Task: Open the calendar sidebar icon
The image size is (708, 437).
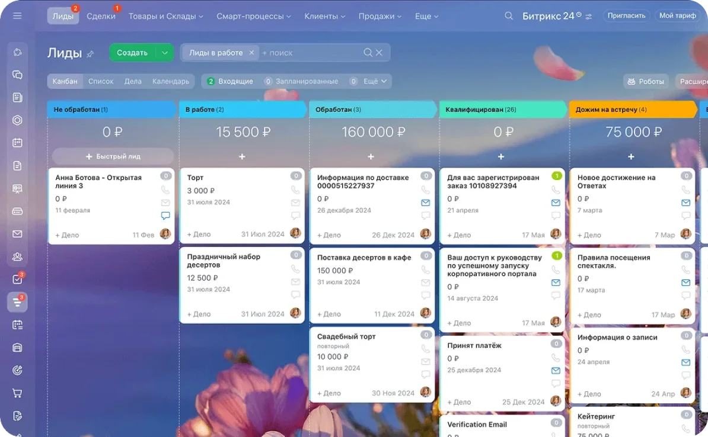Action: tap(17, 143)
